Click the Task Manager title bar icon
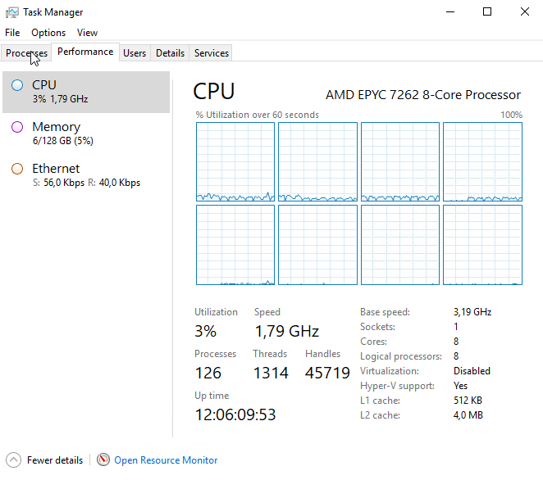This screenshot has width=543, height=480. pos(12,12)
